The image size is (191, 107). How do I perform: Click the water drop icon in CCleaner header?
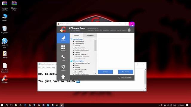(x=129, y=30)
